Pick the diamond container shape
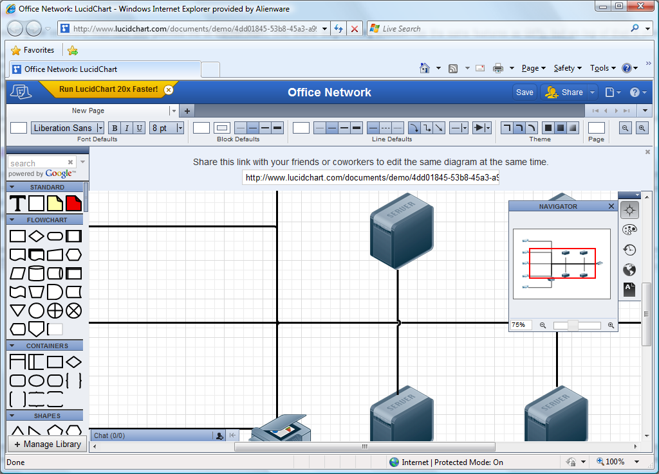Viewport: 659px width, 474px height. tap(73, 362)
